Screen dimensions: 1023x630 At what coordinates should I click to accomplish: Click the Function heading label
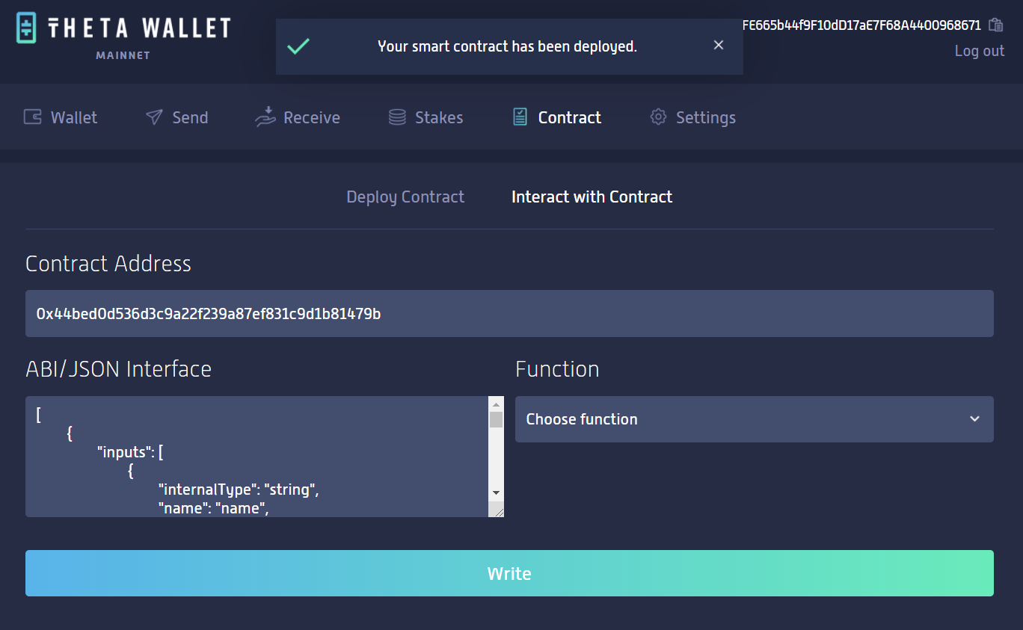coord(557,369)
